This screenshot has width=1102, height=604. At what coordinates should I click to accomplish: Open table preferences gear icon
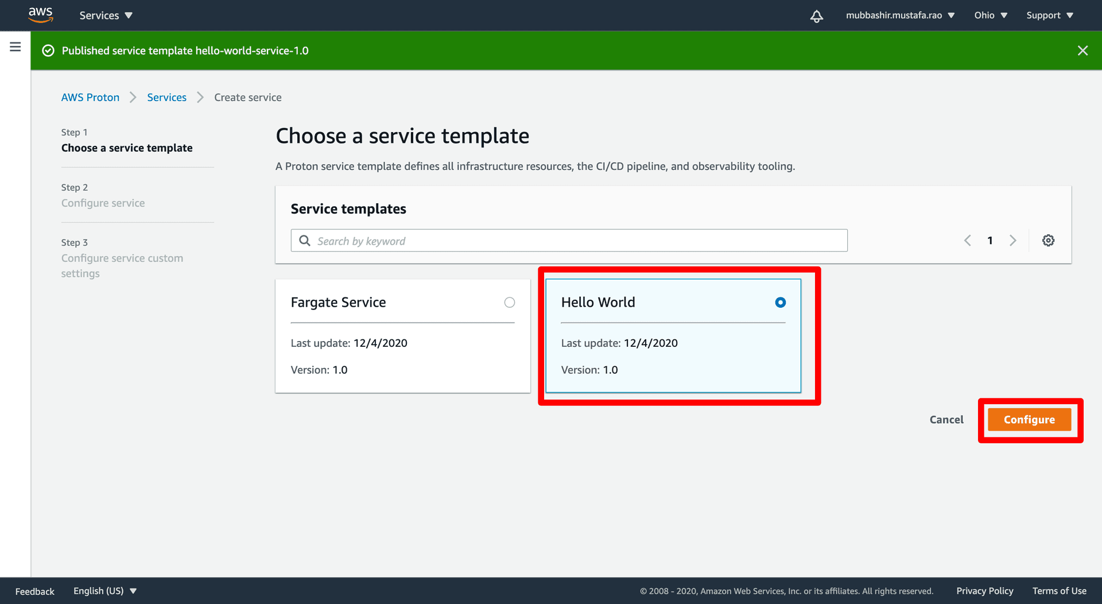click(1048, 241)
